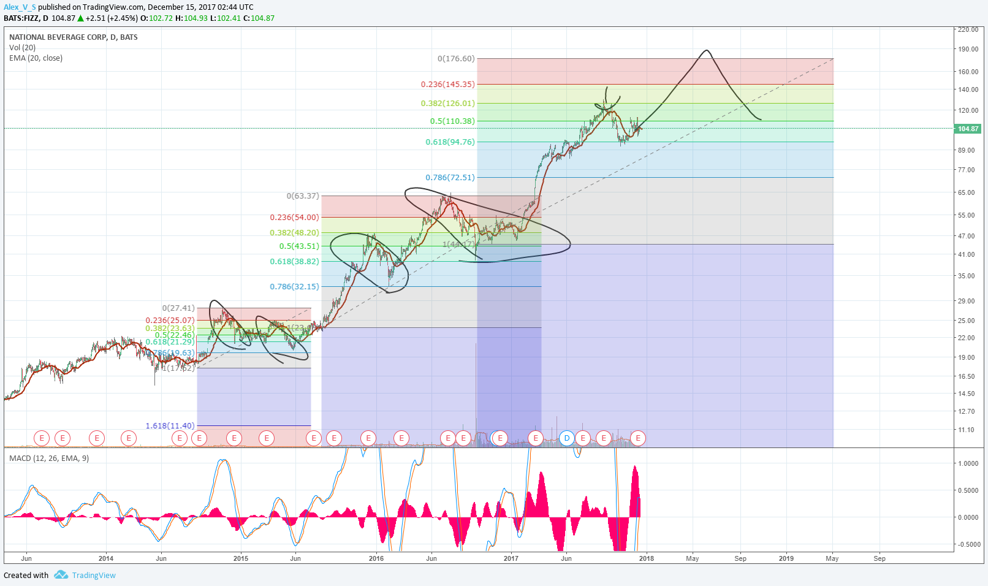Select the Vol (20) indicator label
The width and height of the screenshot is (988, 586).
23,48
